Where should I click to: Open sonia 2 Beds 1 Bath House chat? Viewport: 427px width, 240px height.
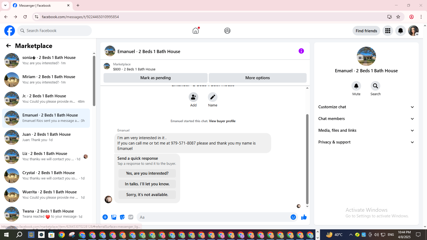coord(46,61)
